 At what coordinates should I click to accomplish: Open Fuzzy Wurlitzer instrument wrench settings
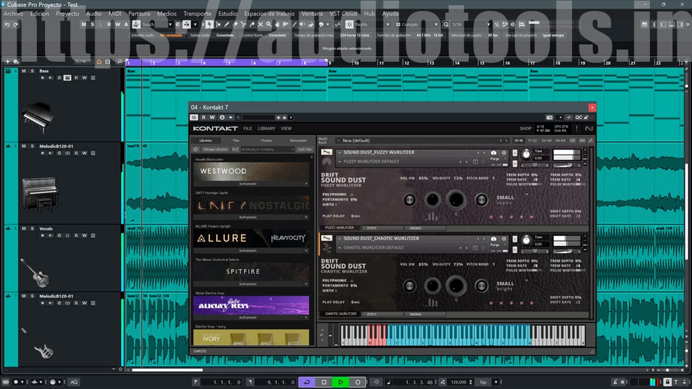[x=327, y=152]
